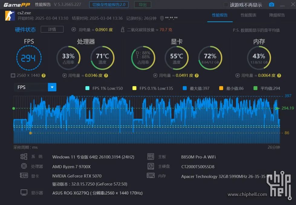Click the 切换至性能报告2.0 button

point(109,5)
